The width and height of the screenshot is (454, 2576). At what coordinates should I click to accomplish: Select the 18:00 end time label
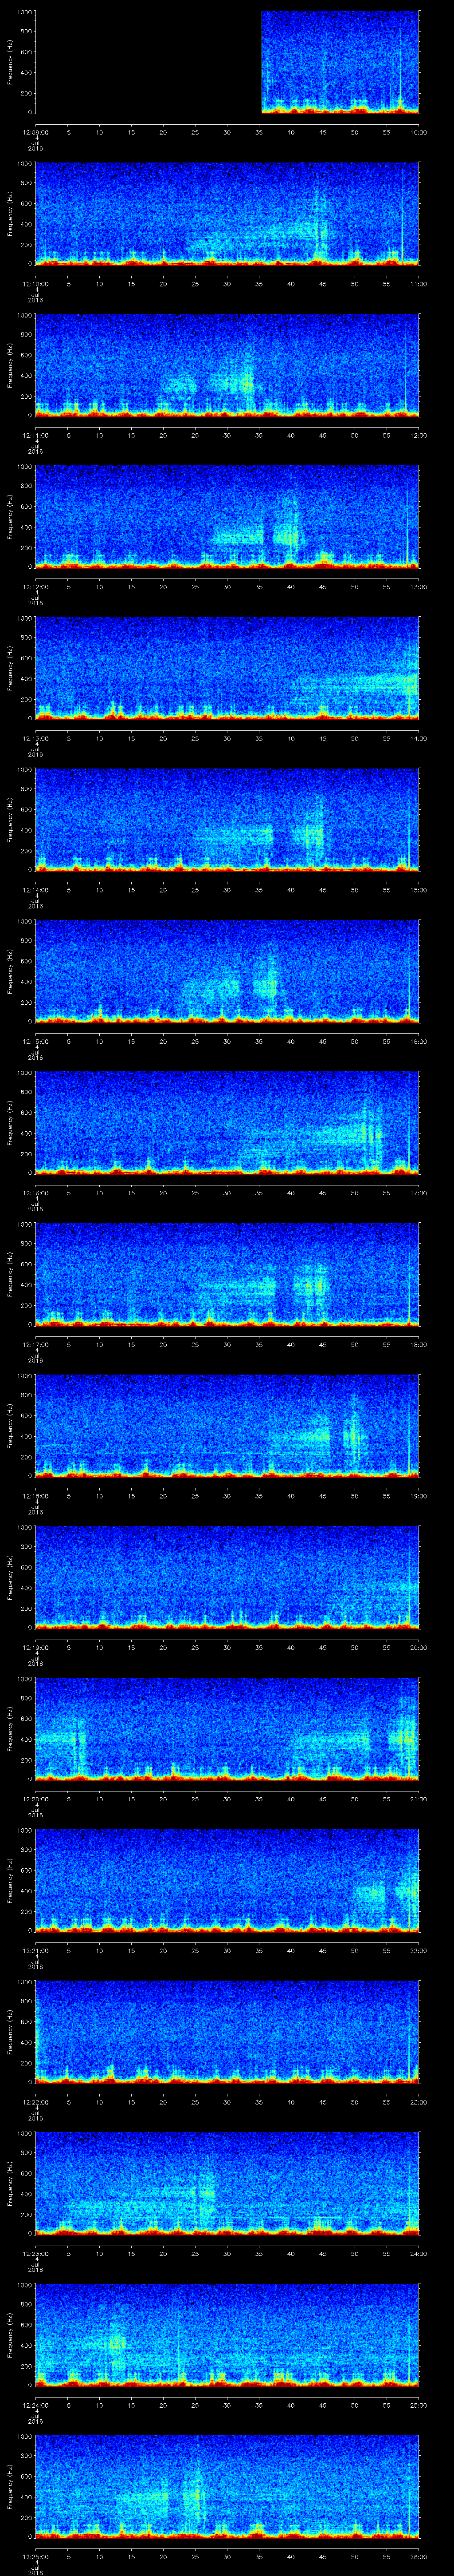[x=418, y=1344]
